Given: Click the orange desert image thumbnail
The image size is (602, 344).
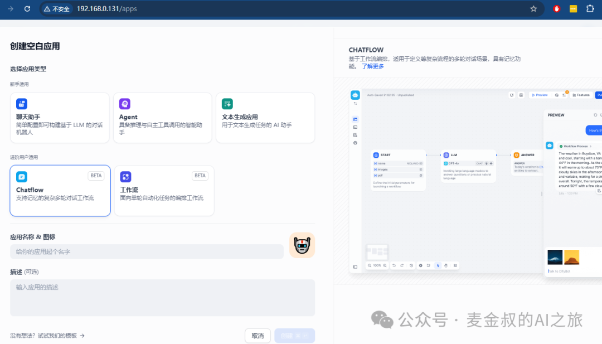Looking at the screenshot, I should point(572,257).
